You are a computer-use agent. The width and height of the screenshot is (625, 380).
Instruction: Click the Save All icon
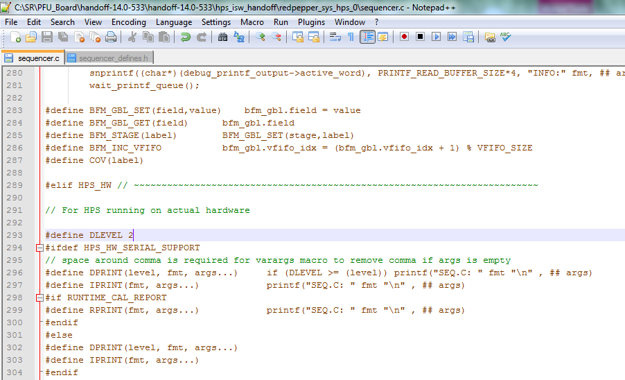click(x=63, y=37)
